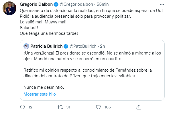Open the three-dot more options menu
The image size is (169, 113).
(162, 4)
